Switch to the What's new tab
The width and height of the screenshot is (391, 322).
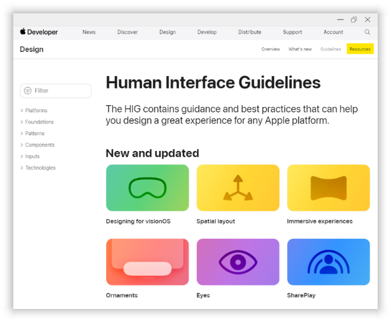click(x=300, y=49)
